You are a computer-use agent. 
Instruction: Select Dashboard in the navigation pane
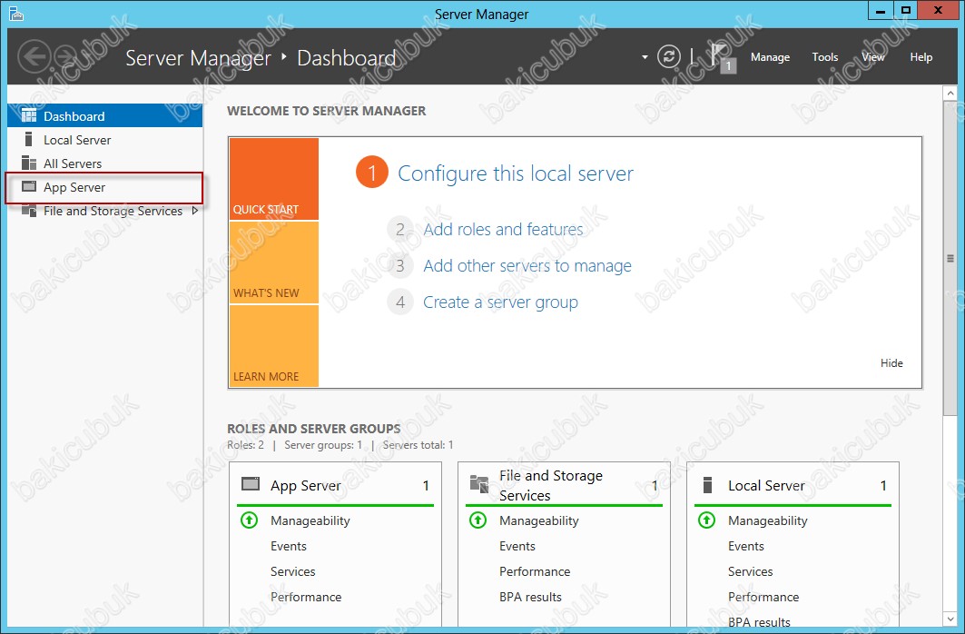[104, 115]
